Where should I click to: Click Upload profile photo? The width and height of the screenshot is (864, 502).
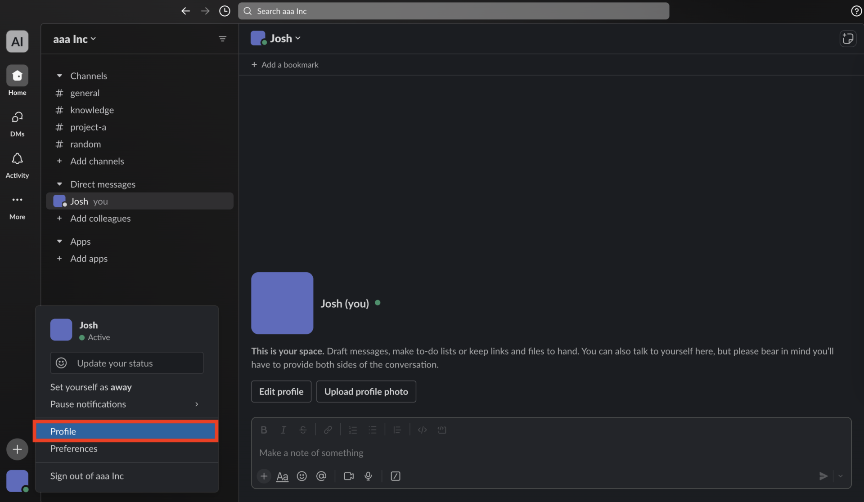click(366, 391)
